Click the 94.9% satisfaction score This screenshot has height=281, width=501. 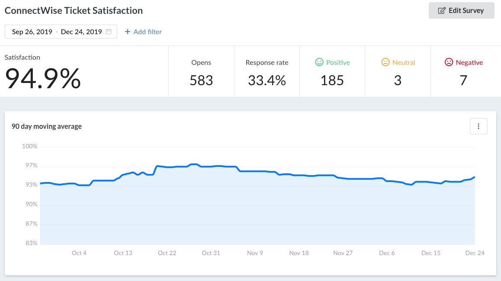click(x=43, y=78)
